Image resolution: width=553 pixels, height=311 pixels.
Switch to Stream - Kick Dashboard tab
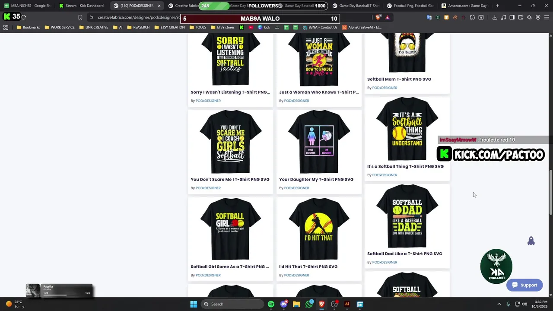(x=81, y=6)
